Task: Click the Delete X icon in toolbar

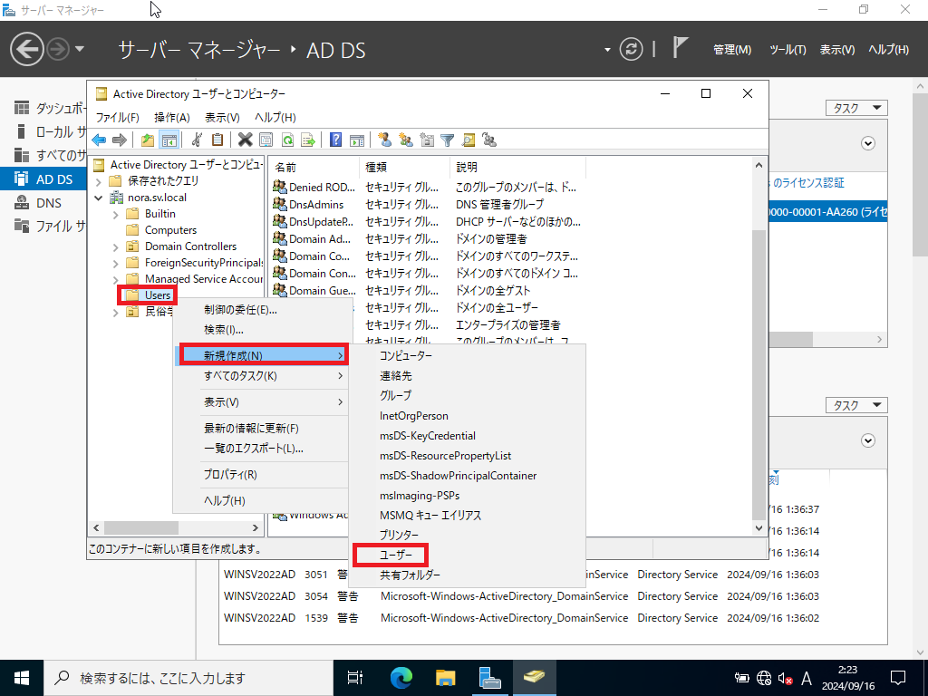Action: click(x=245, y=140)
